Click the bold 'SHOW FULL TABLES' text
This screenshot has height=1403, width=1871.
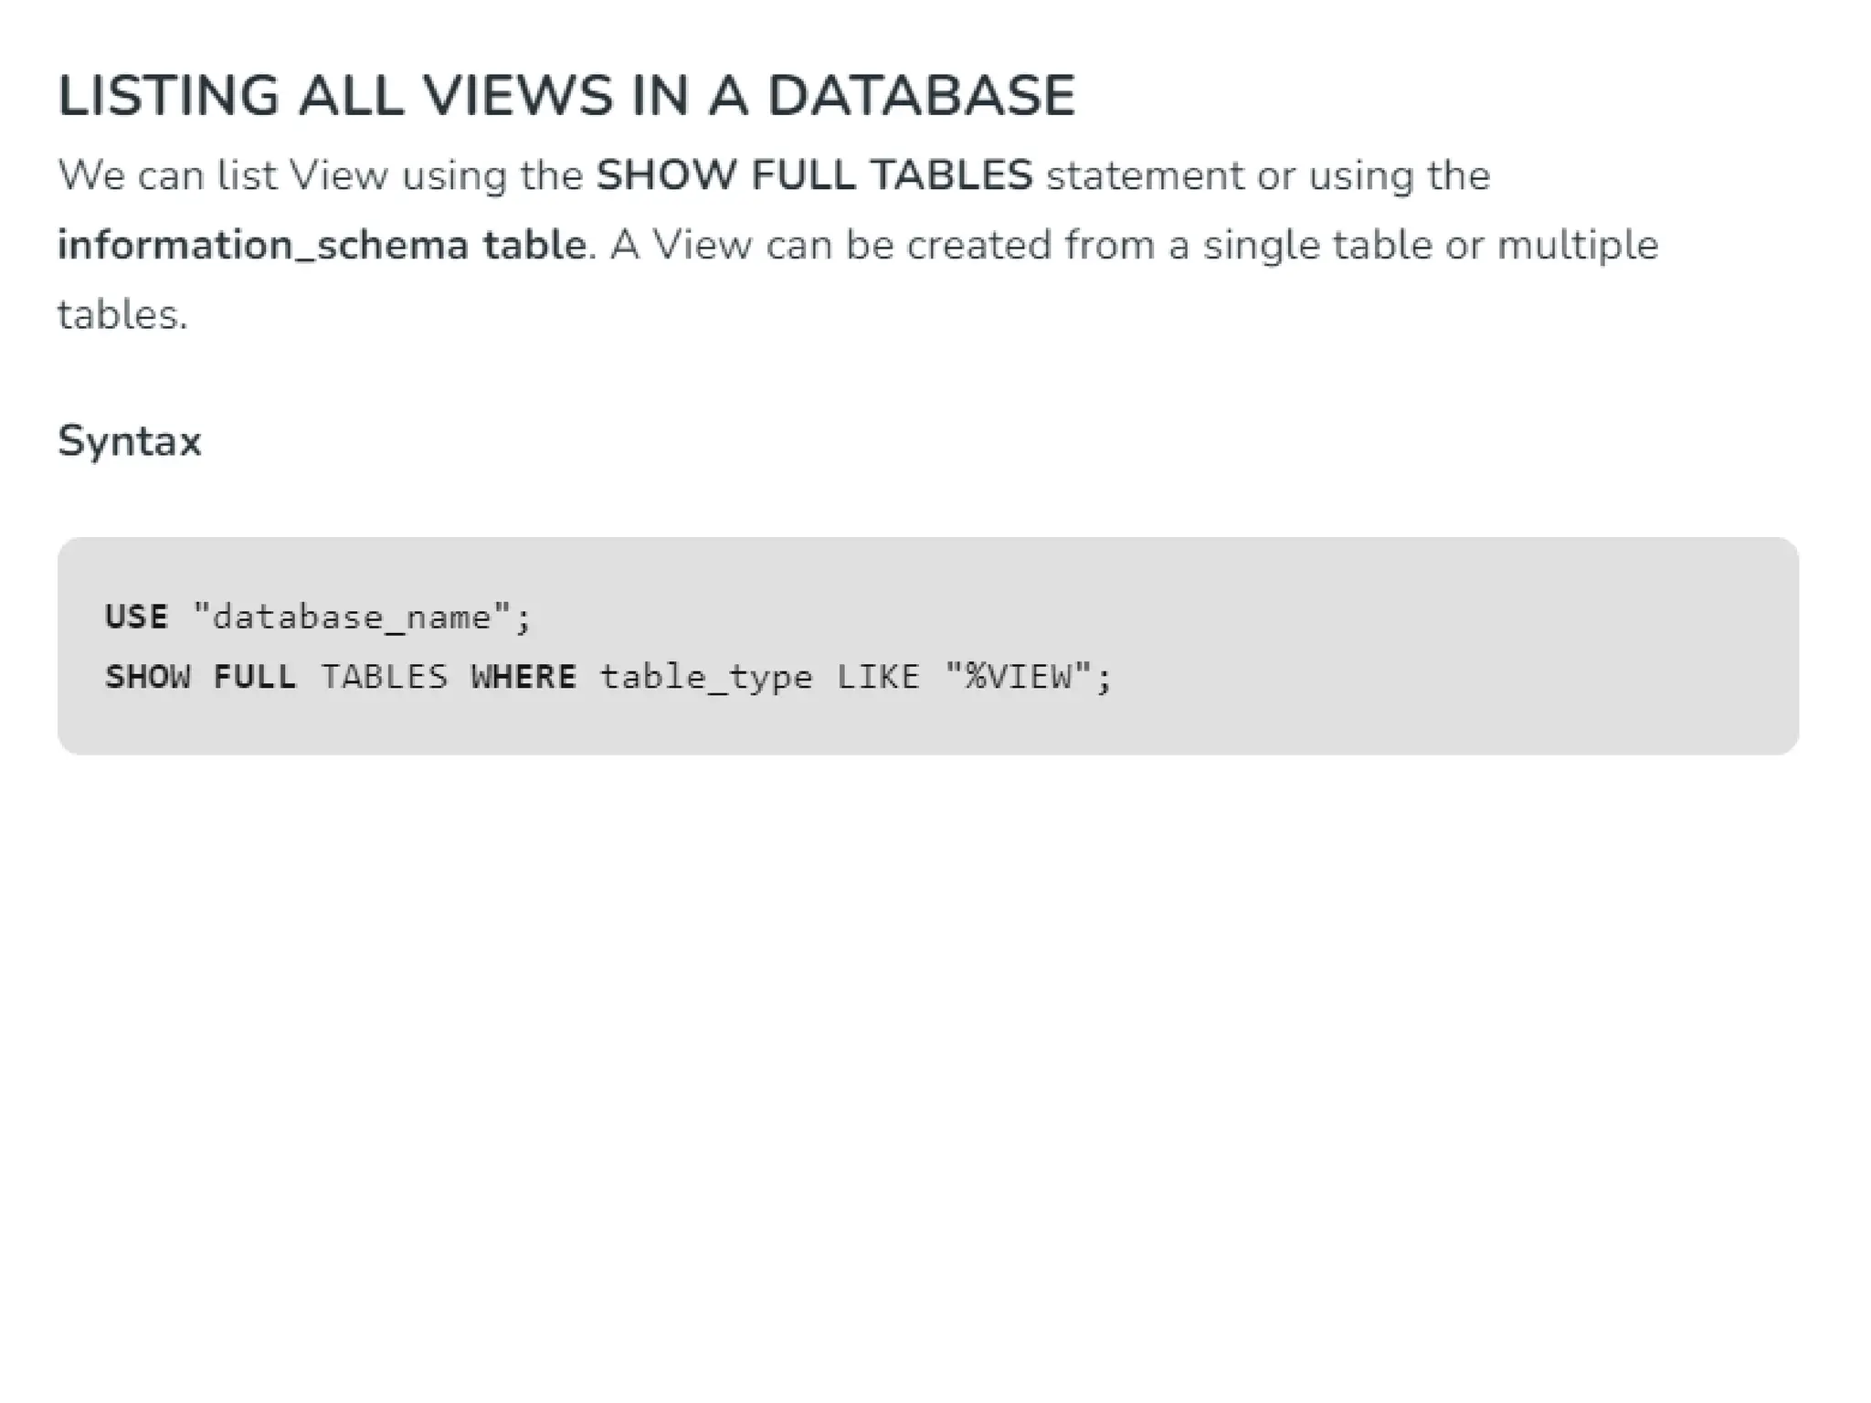[x=814, y=174]
